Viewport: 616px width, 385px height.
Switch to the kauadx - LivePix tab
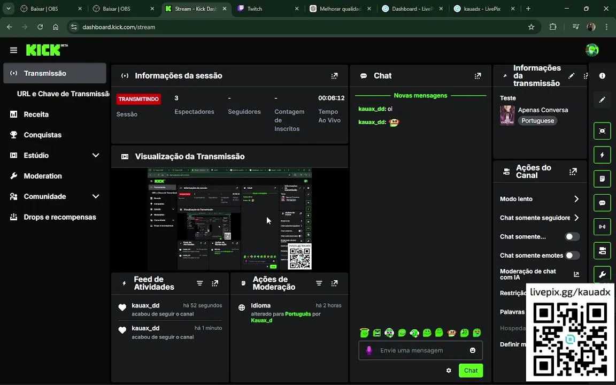point(484,9)
